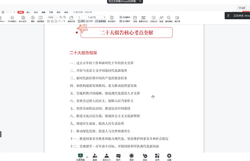
Task: Start meeting recording with 录制 icon
Action: [131, 157]
